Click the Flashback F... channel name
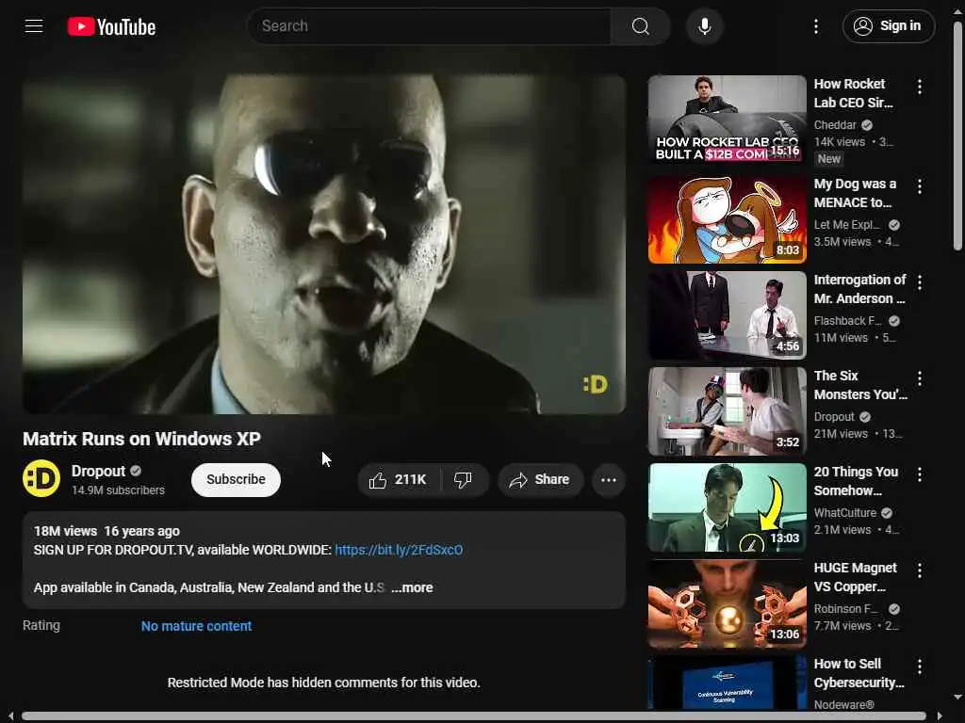 847,320
